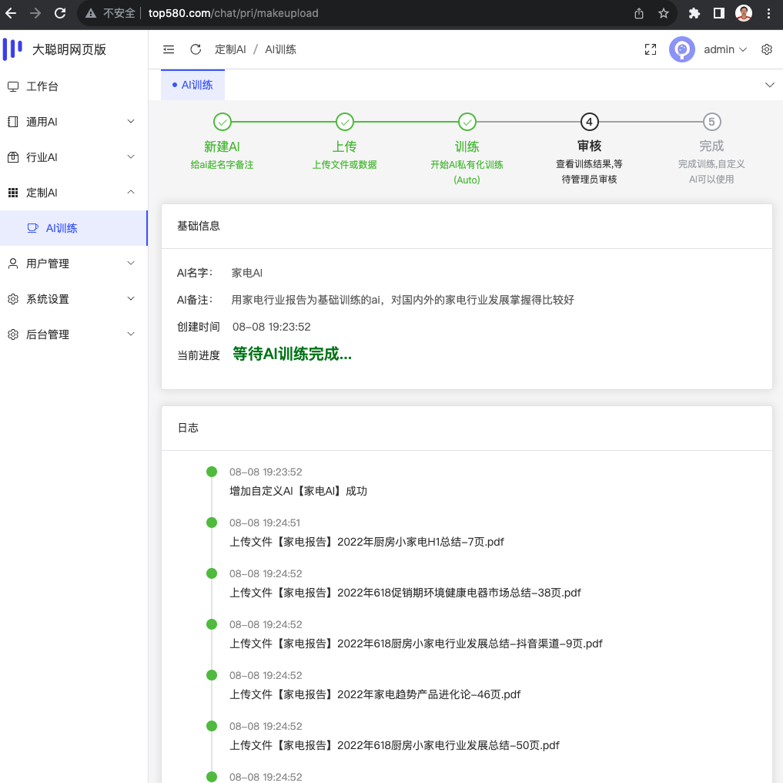783x783 pixels.
Task: Click the fullscreen expand icon at top right
Action: [651, 49]
